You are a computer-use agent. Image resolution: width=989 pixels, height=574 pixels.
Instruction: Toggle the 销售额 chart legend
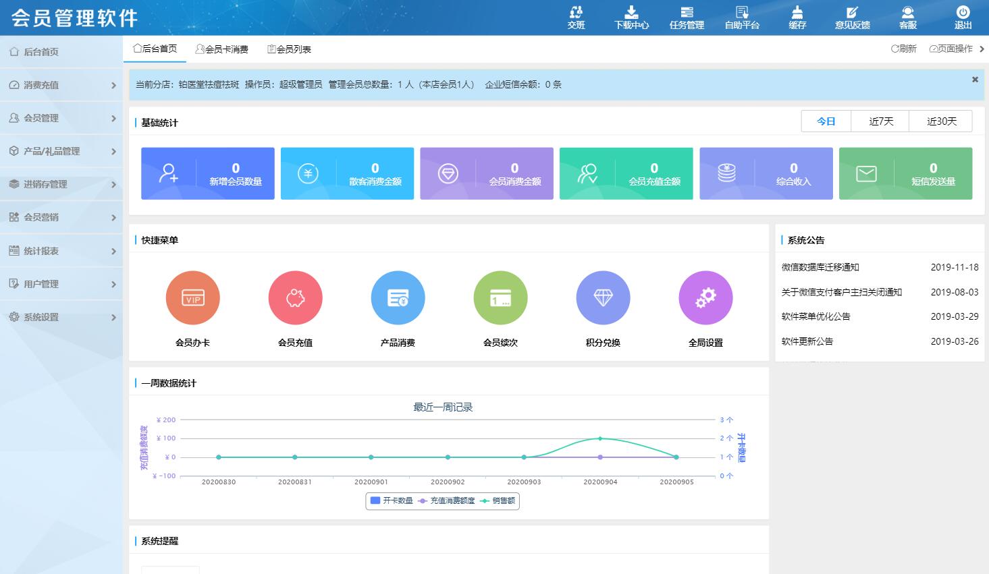[498, 500]
